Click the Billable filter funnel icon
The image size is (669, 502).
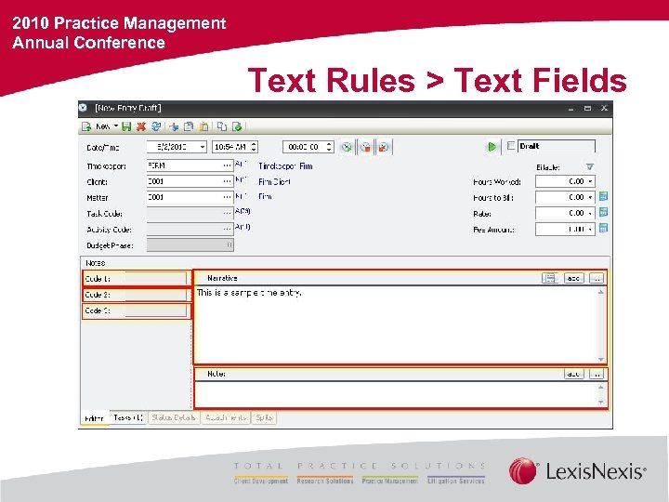click(590, 167)
